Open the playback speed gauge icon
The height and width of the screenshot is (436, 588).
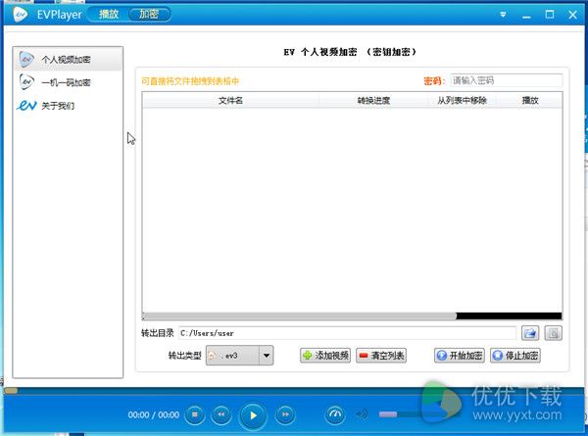pos(335,414)
